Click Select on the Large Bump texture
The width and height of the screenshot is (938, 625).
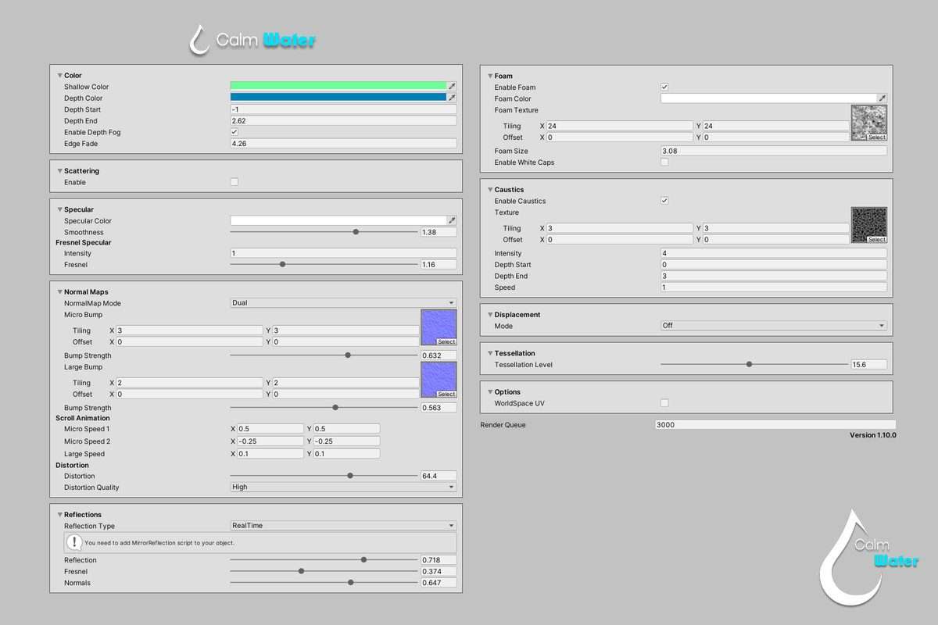[x=446, y=395]
